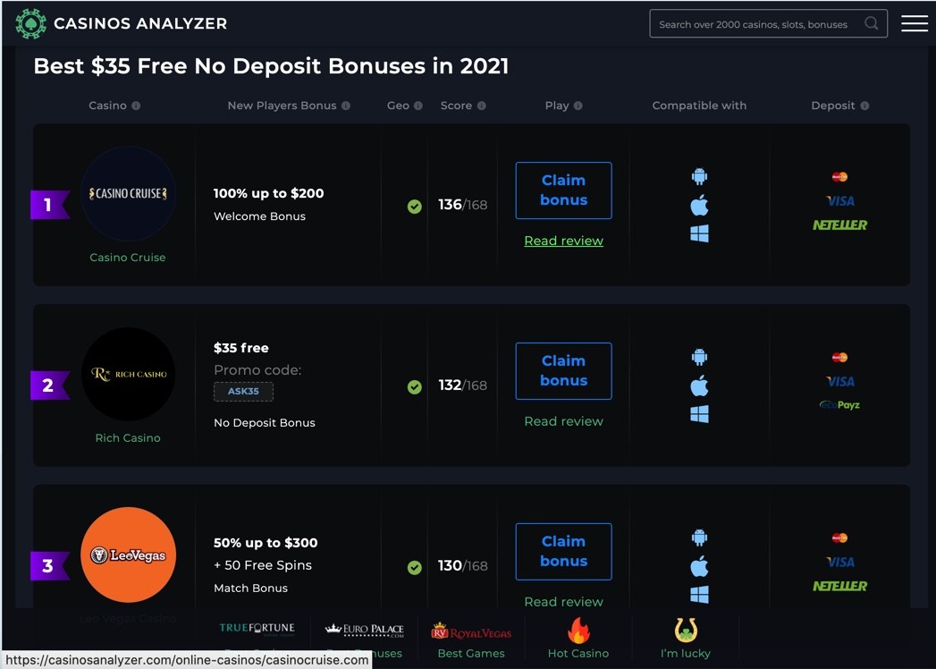Read review of Rich Casino
This screenshot has width=936, height=669.
(563, 421)
